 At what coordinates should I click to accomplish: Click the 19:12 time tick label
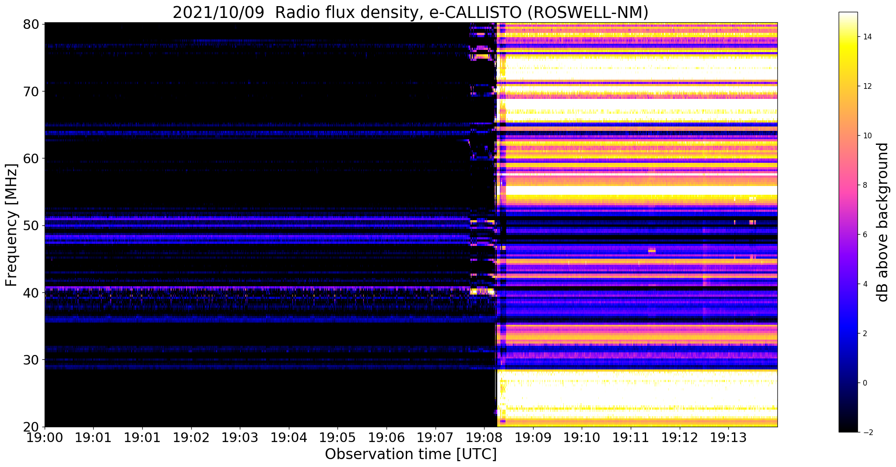click(680, 438)
